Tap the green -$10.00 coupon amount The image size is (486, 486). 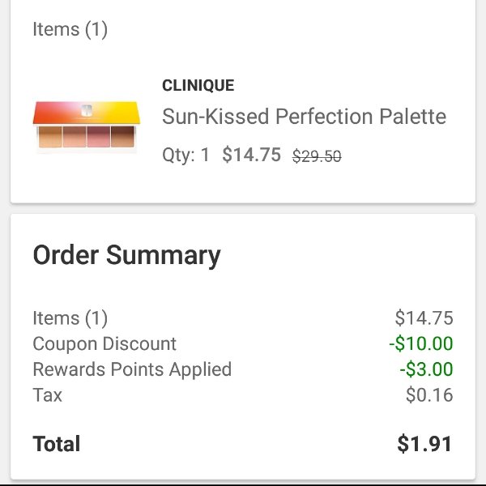point(421,343)
